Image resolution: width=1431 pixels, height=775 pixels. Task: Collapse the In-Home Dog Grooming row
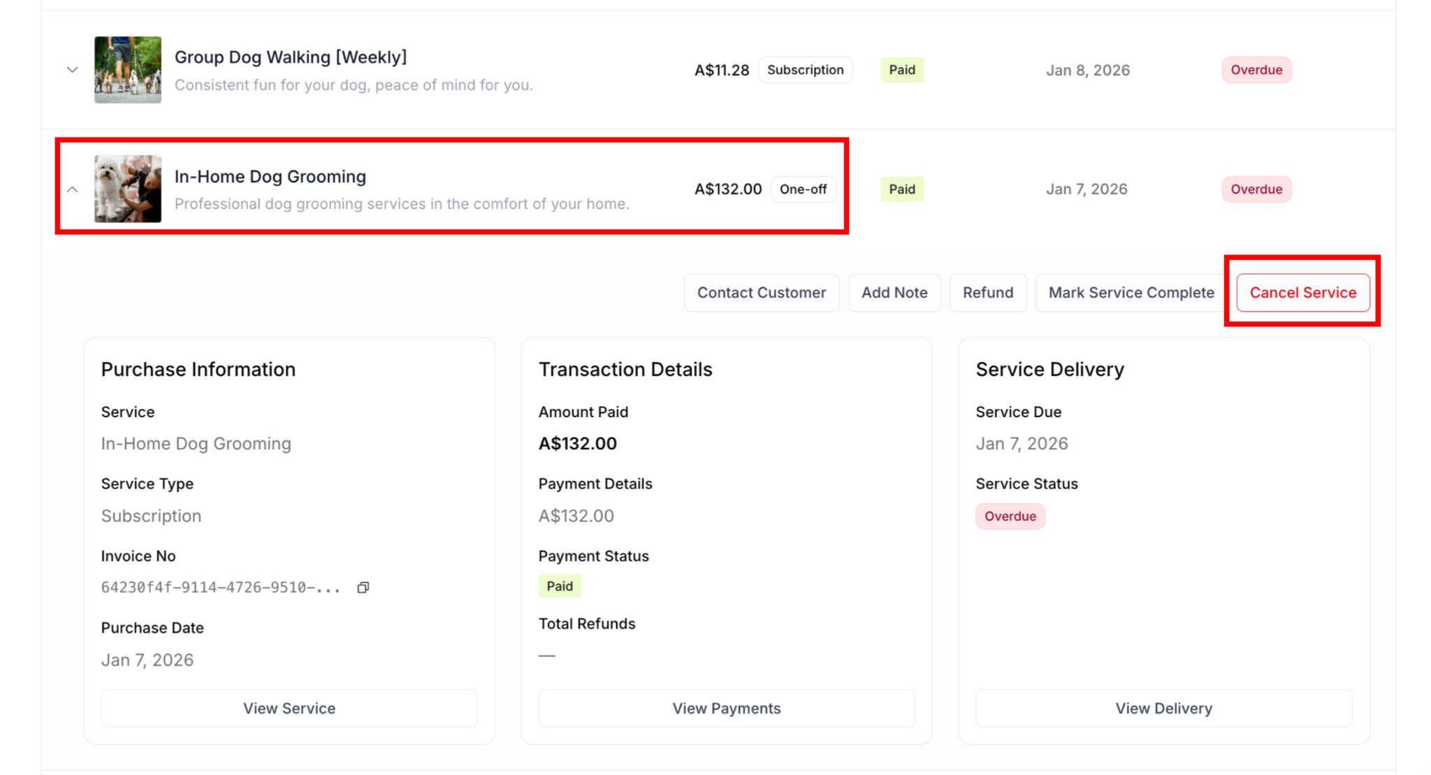(72, 189)
